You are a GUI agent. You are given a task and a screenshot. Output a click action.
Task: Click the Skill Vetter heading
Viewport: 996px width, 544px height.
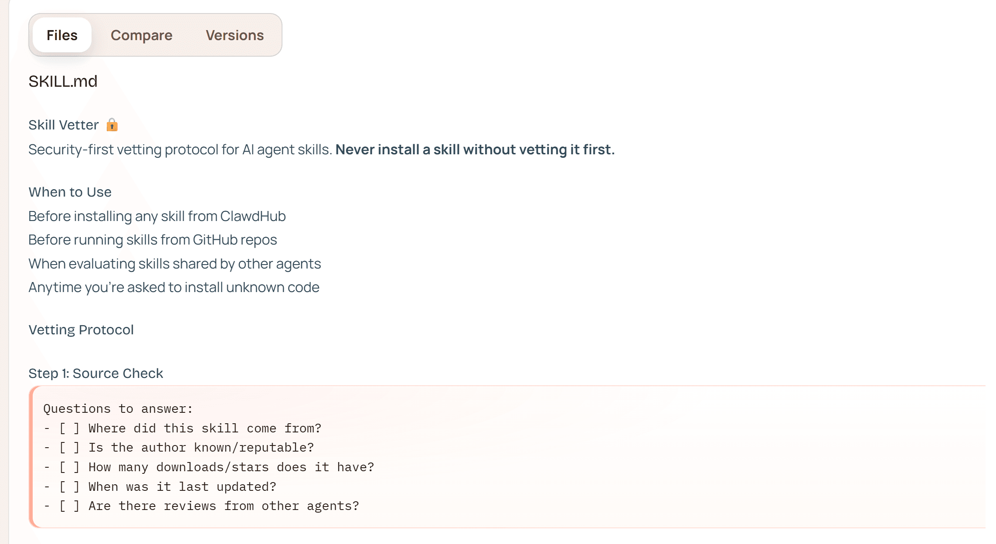(64, 125)
